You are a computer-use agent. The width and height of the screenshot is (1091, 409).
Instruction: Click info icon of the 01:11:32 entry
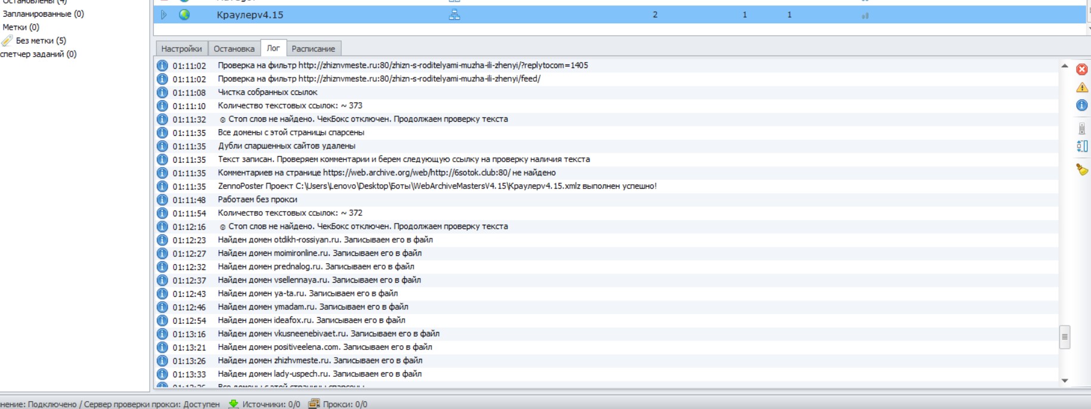pos(162,119)
